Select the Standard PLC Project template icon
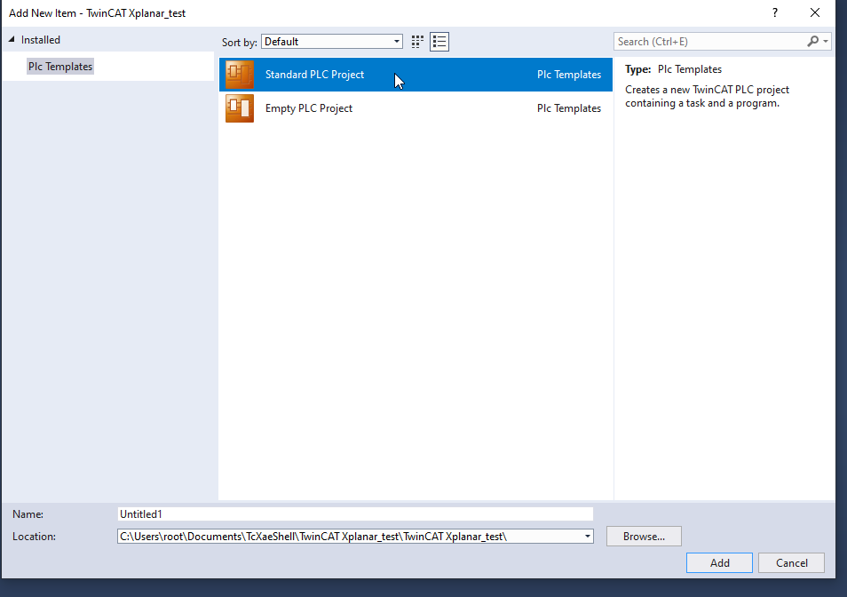This screenshot has width=847, height=597. tap(240, 75)
